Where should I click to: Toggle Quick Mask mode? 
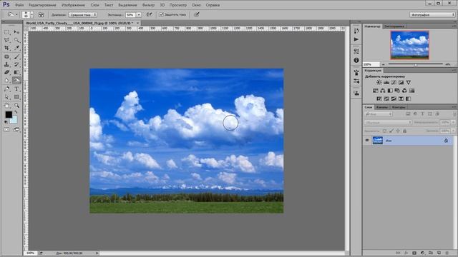[x=6, y=129]
